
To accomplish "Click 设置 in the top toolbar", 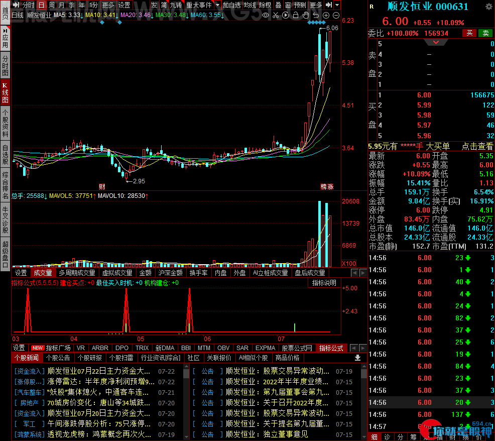I will [124, 5].
